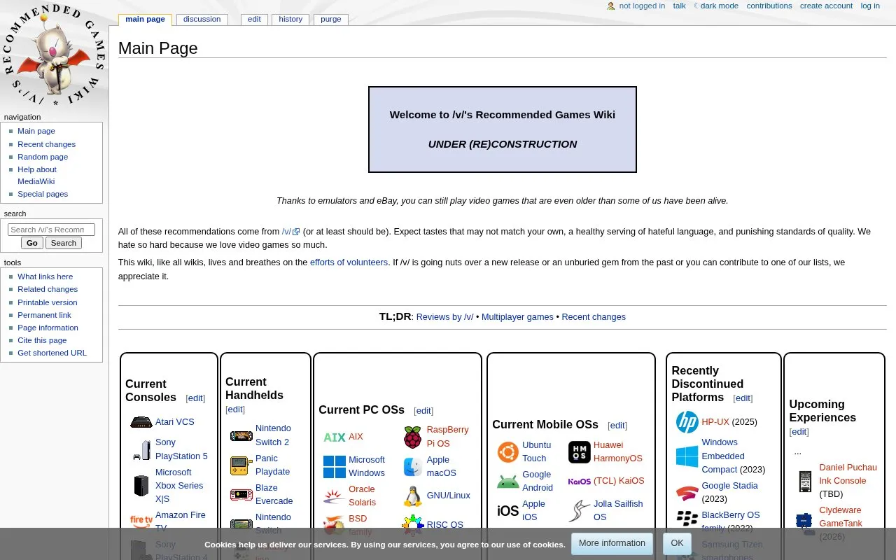Open the Google Android robot icon

coord(508,482)
